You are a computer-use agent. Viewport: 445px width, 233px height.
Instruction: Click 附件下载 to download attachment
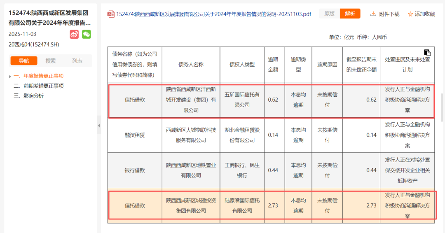[389, 14]
